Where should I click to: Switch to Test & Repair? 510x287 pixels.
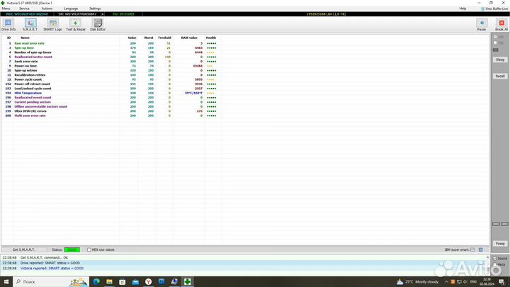pos(76,25)
